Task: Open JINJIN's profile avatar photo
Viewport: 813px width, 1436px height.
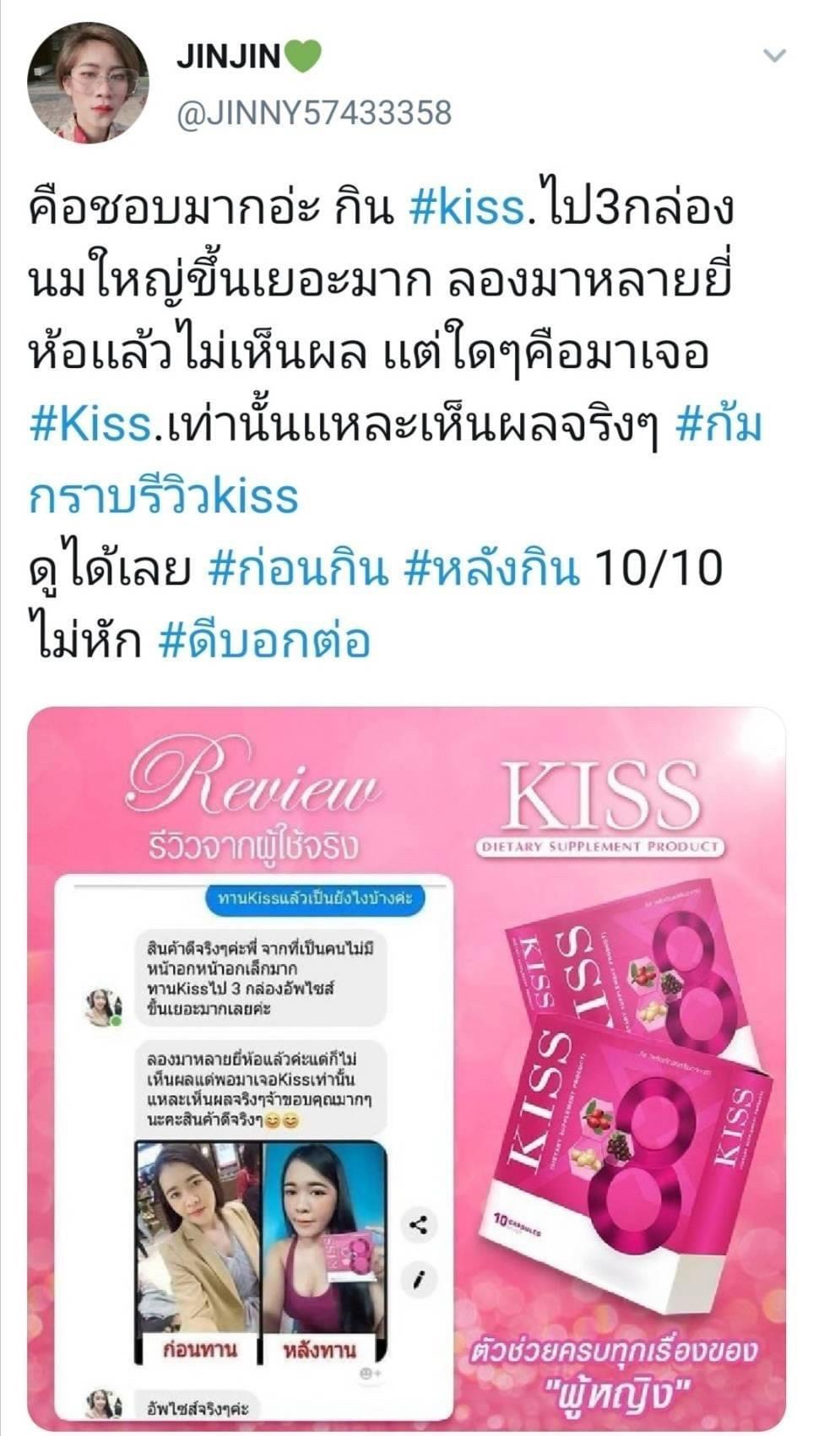Action: [87, 82]
